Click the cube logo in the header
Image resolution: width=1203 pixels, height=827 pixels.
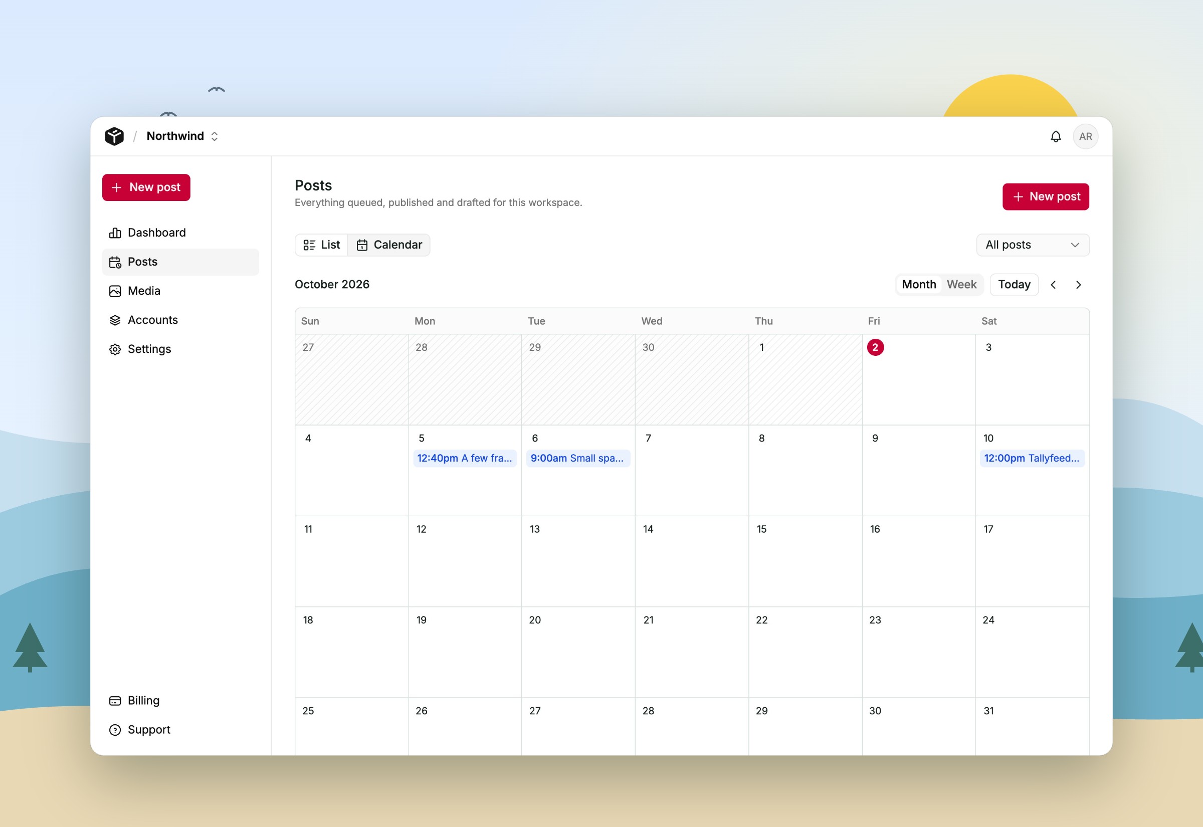(114, 136)
